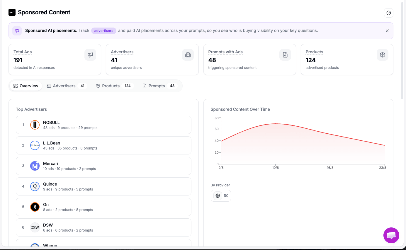
Task: Click the 10/8 peak on the chart line
Action: tap(276, 124)
